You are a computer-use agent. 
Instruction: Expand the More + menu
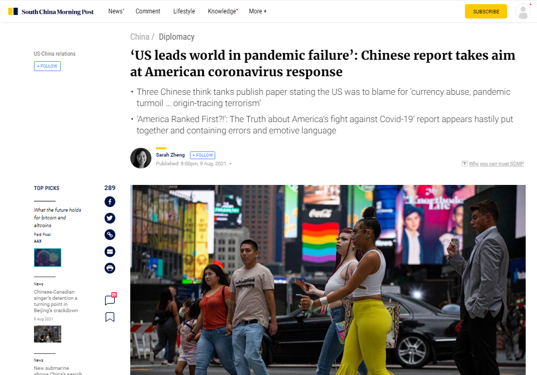[x=257, y=11]
